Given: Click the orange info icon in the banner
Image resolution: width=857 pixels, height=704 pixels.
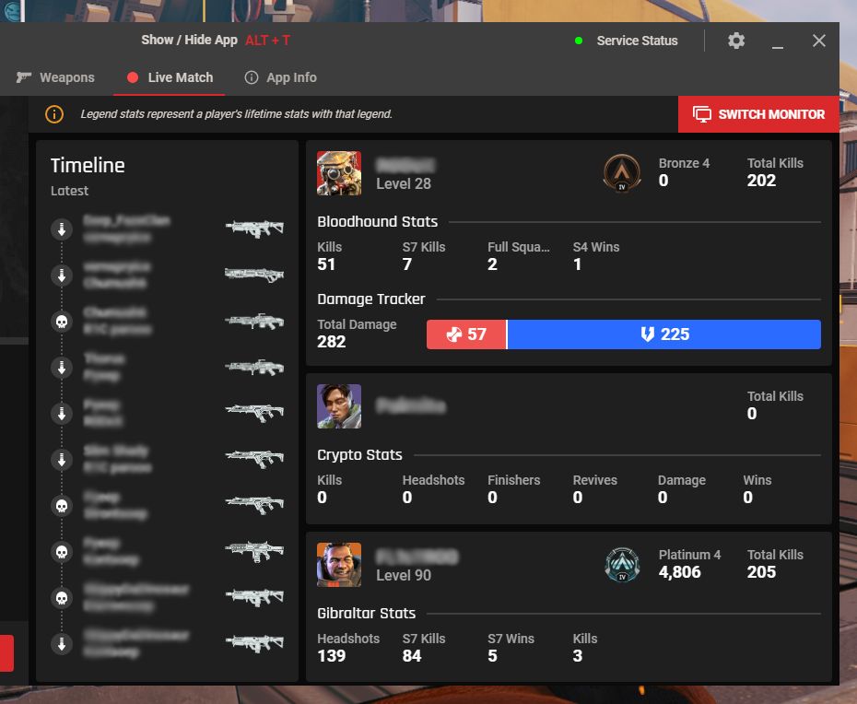Looking at the screenshot, I should click(54, 114).
